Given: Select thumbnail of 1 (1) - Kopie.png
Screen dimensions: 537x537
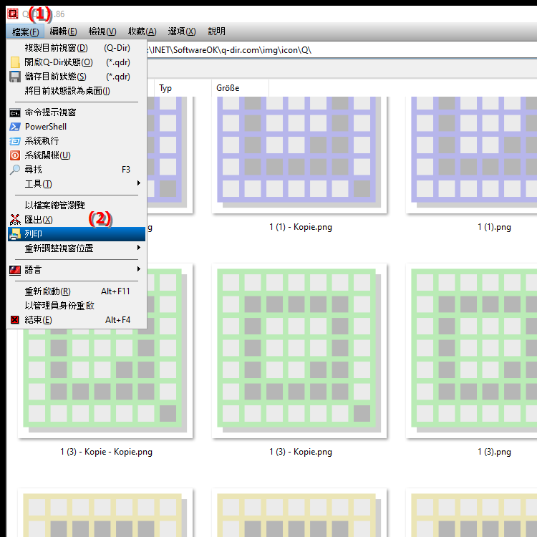Looking at the screenshot, I should [x=299, y=155].
